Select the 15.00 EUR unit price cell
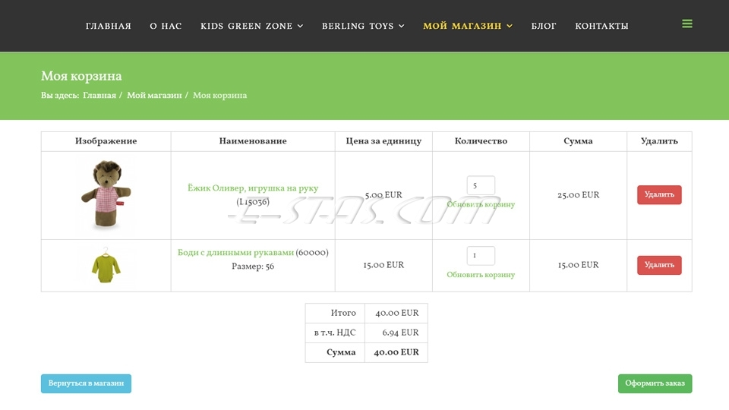 (383, 265)
